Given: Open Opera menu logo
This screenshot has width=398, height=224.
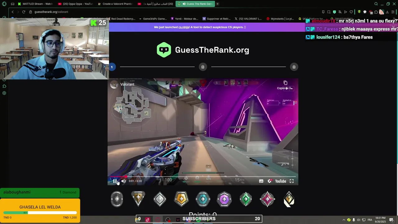Looking at the screenshot, I should click(x=4, y=4).
